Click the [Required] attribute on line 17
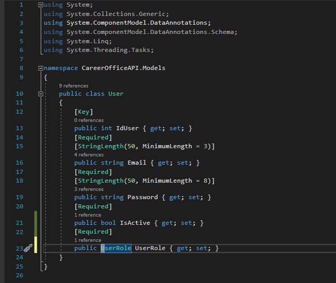The width and height of the screenshot is (336, 283). pyautogui.click(x=93, y=172)
